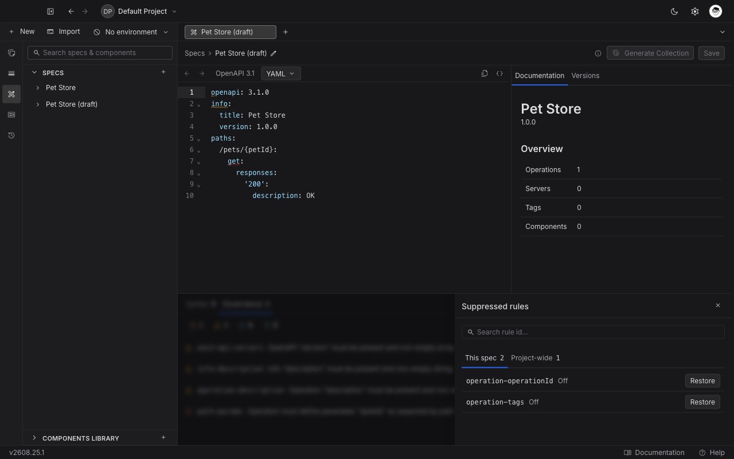734x459 pixels.
Task: Select the Project-wide tab
Action: 536,358
